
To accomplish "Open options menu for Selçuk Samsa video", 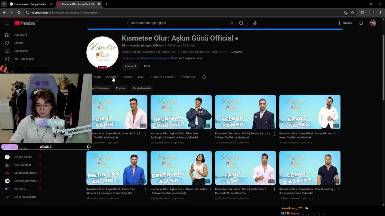I will tap(274, 134).
